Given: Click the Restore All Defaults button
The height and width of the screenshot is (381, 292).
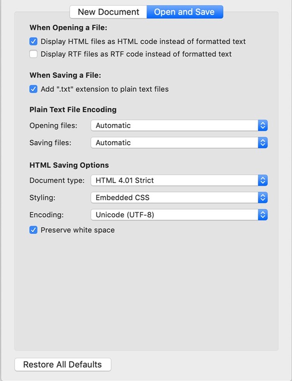Looking at the screenshot, I should [63, 365].
